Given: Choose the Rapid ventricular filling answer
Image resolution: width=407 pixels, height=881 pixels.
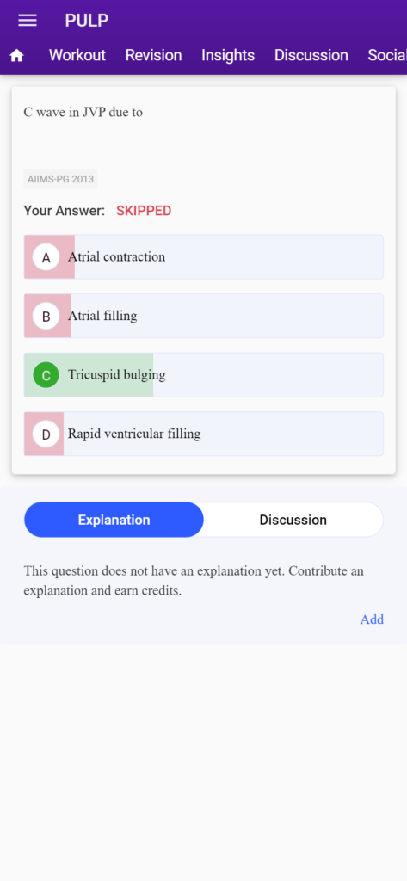Looking at the screenshot, I should 203,434.
